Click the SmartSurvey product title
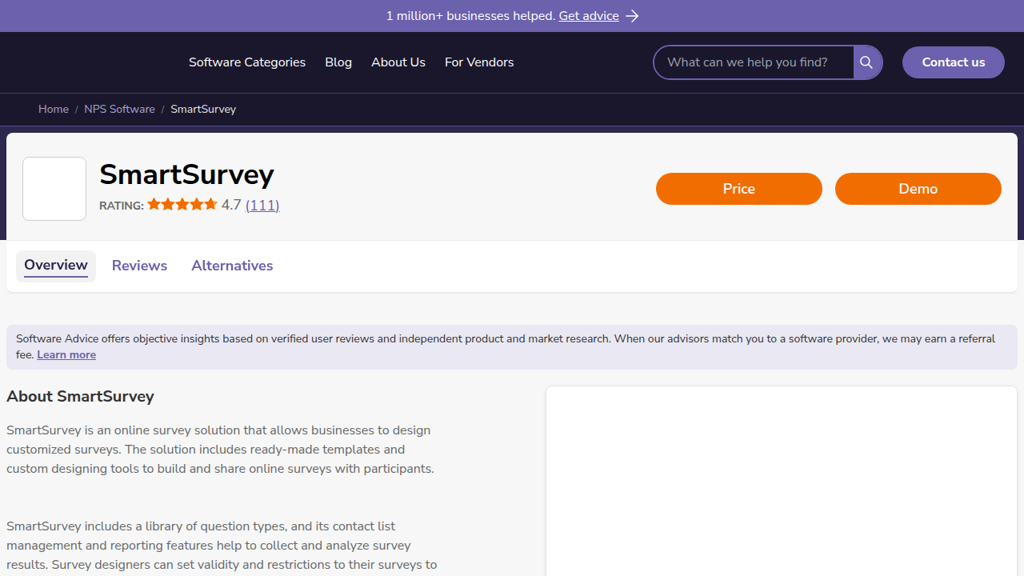 coord(186,174)
